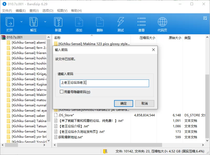Screen dimensions: 210x155
Task: Cancel the dialog with 取消 button
Action: pos(145,103)
